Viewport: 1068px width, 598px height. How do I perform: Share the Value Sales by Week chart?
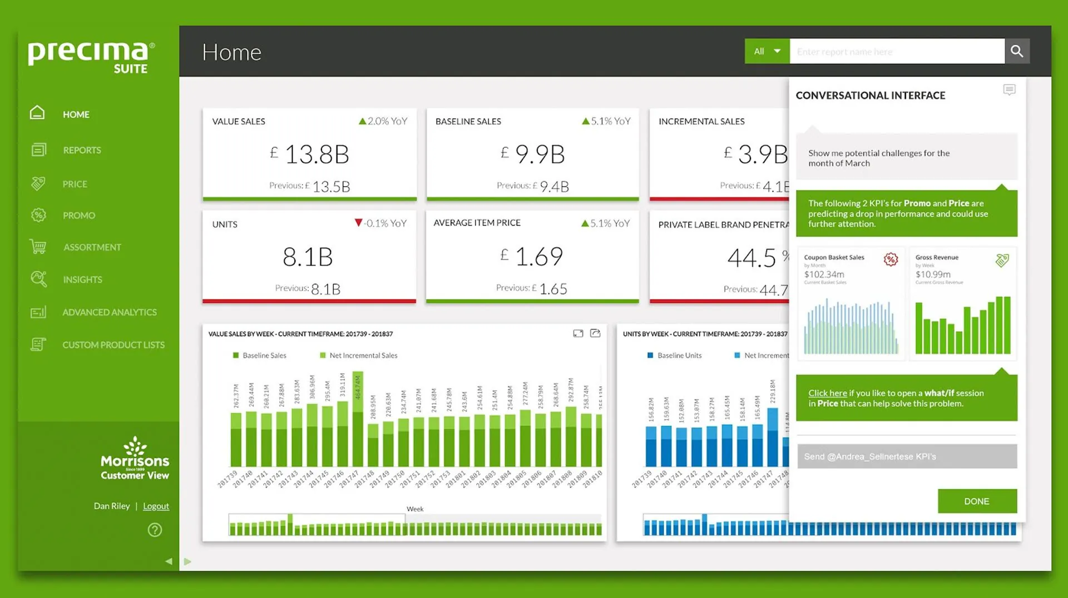(x=595, y=333)
